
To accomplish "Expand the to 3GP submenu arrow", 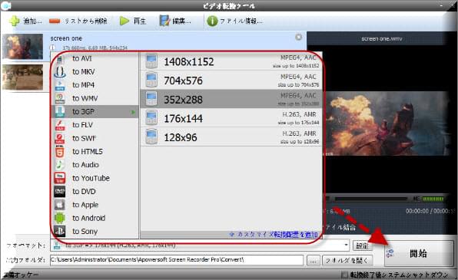I will coord(133,112).
